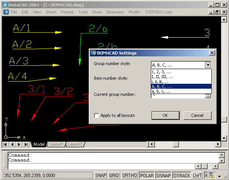Click the BOM4CAD Settings dialog title icon

(x=93, y=53)
